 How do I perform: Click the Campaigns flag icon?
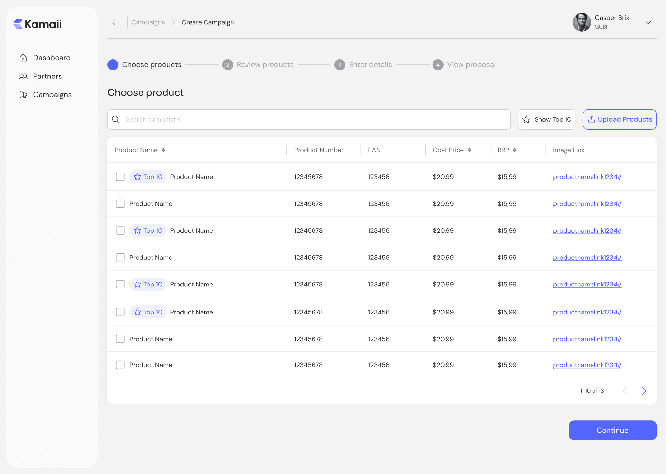click(23, 95)
